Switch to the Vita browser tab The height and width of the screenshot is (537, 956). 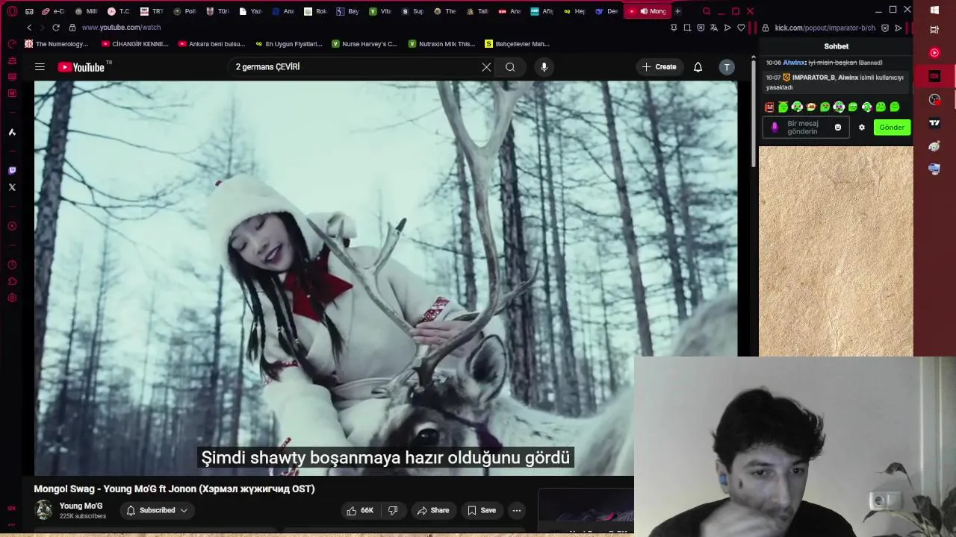point(379,11)
